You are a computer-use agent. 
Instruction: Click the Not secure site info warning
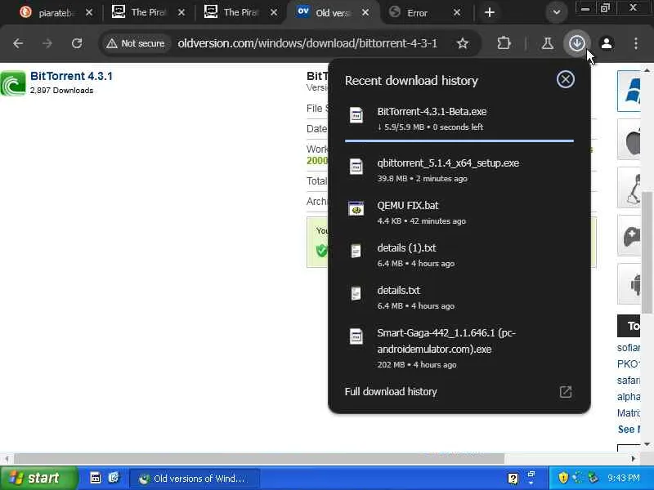pos(135,43)
